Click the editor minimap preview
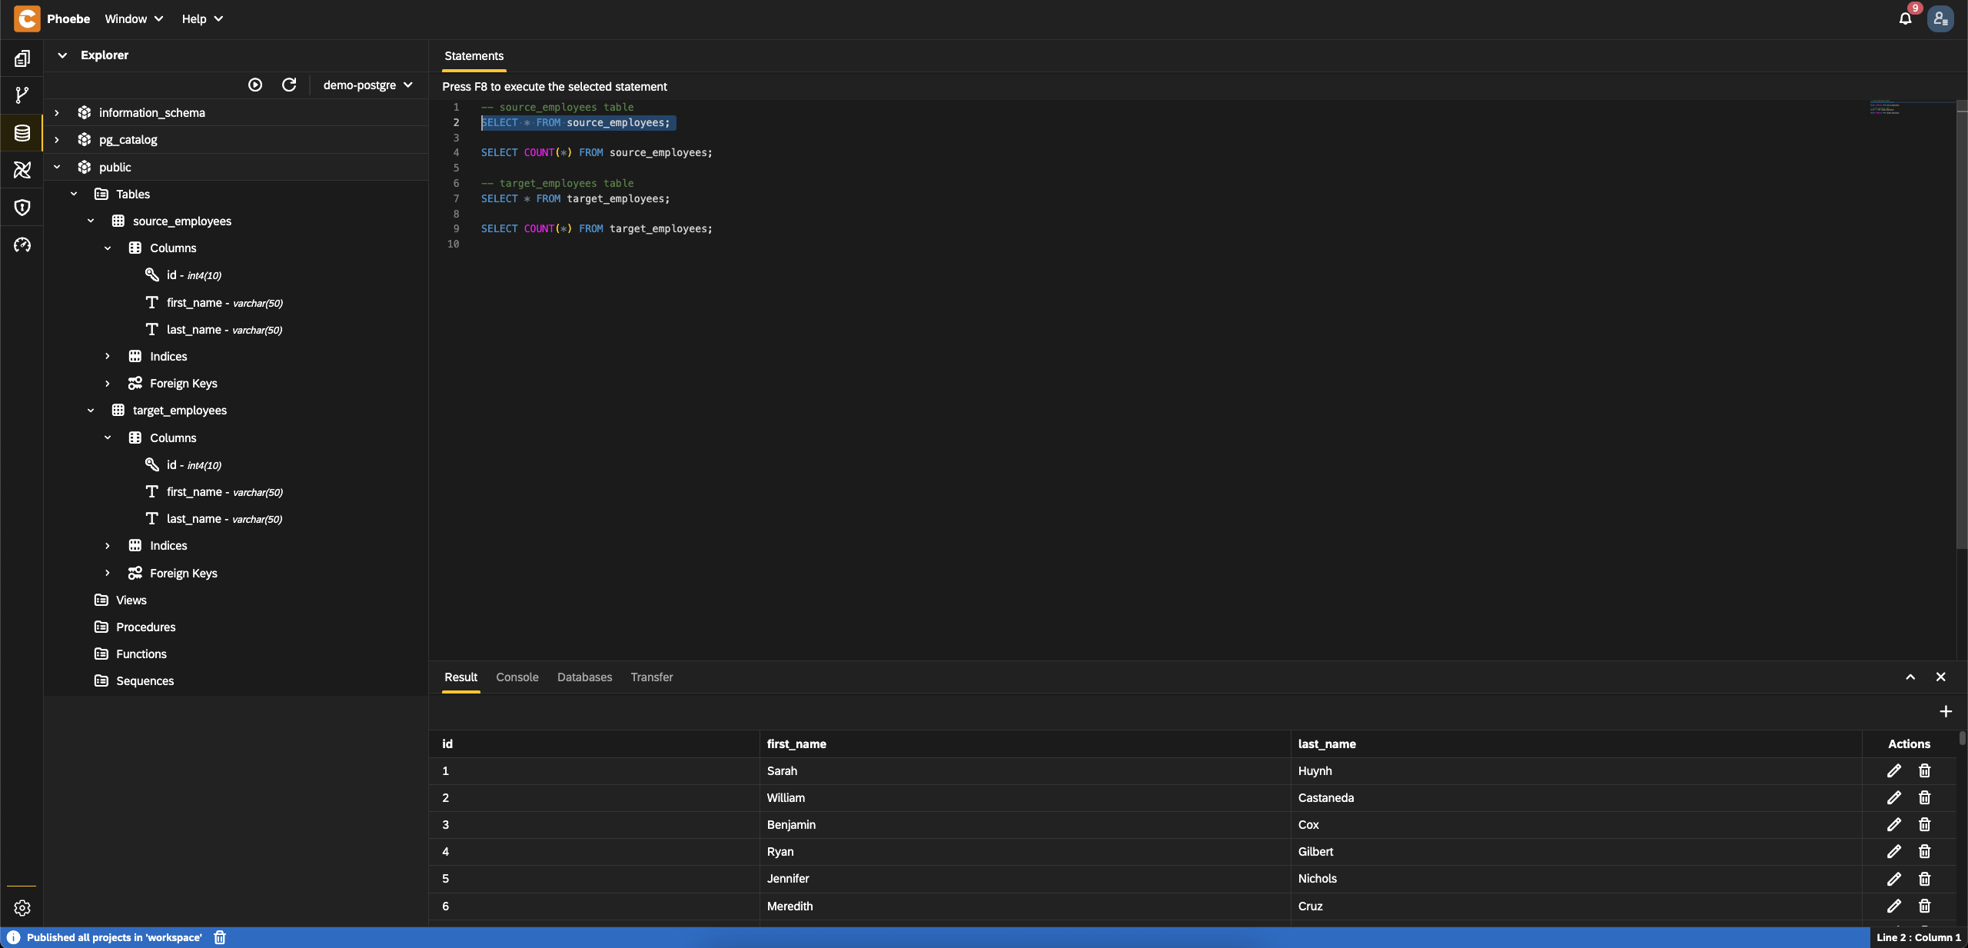 pyautogui.click(x=1885, y=108)
